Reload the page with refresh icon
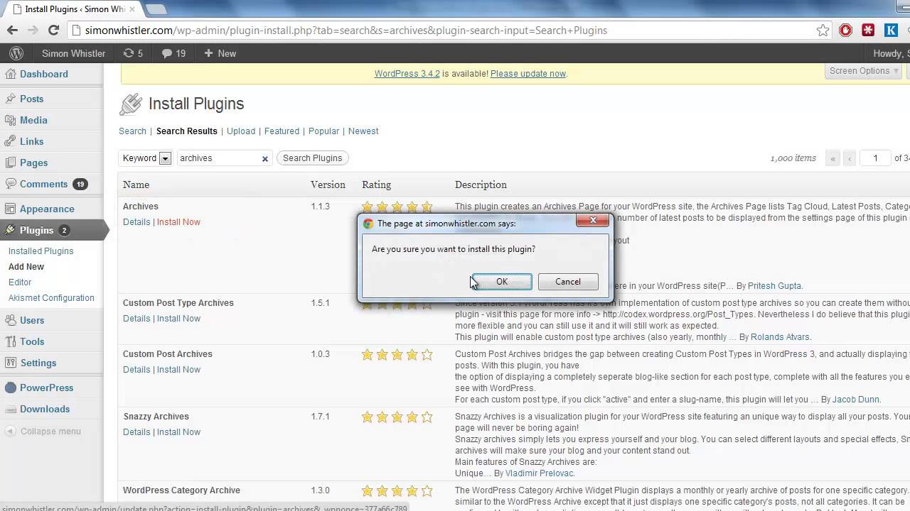Image resolution: width=910 pixels, height=511 pixels. tap(53, 31)
